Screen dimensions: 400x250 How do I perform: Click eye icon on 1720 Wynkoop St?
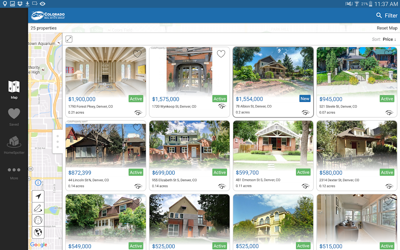(222, 106)
